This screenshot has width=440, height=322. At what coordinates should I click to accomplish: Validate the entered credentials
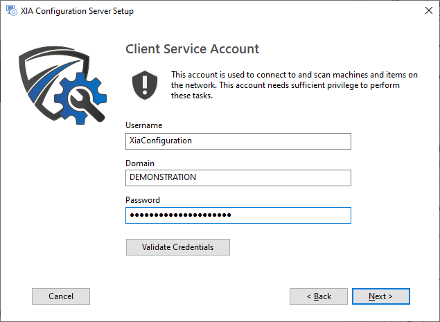click(178, 247)
